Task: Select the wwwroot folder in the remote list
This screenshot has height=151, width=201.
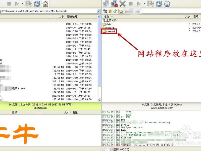Action: pyautogui.click(x=109, y=31)
